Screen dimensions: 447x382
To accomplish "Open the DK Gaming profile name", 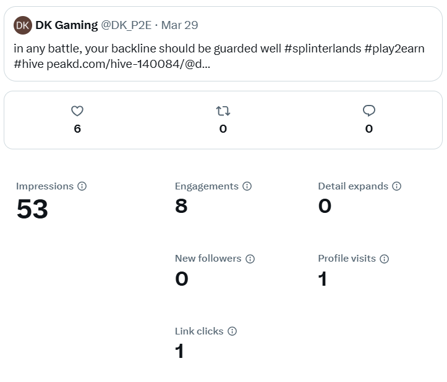I will 67,25.
